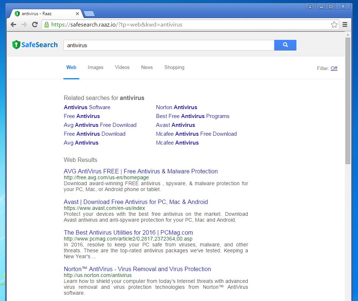Open the 'Norton AntiVirus - Virus Removal' result
This screenshot has height=301, width=358.
pos(137,269)
